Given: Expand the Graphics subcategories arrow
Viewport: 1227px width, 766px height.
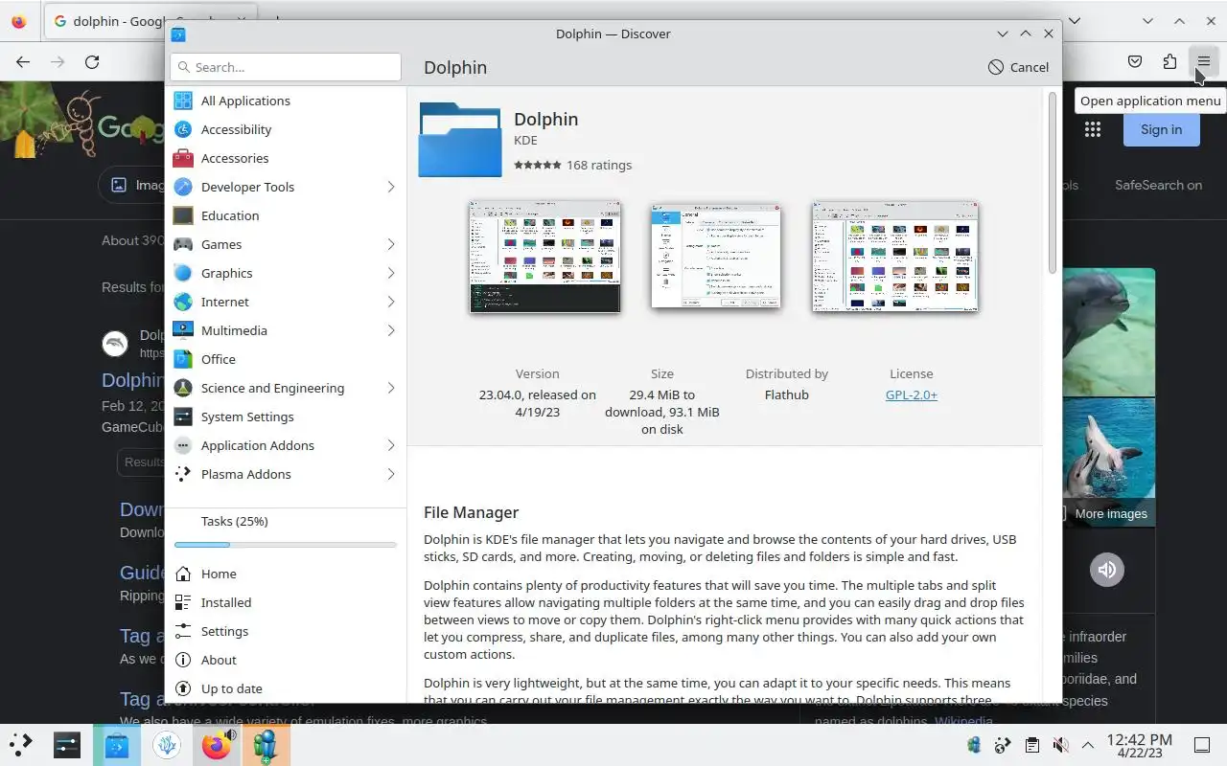Looking at the screenshot, I should pos(391,273).
